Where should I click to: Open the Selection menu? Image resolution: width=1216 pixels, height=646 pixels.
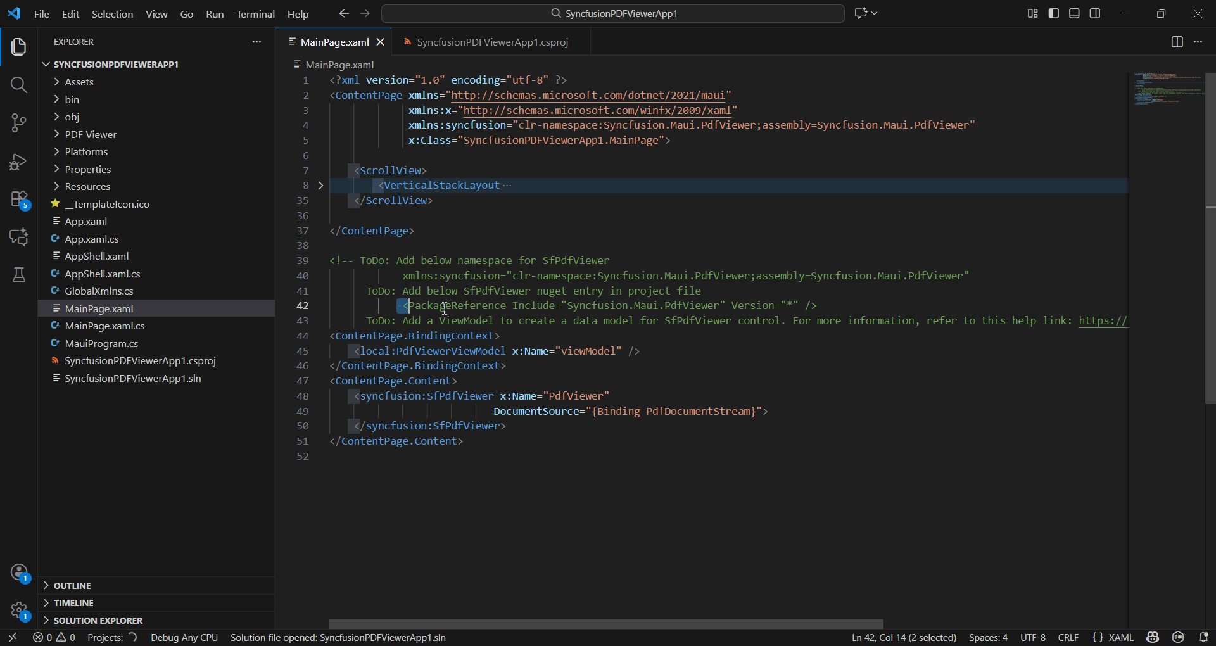pyautogui.click(x=112, y=14)
